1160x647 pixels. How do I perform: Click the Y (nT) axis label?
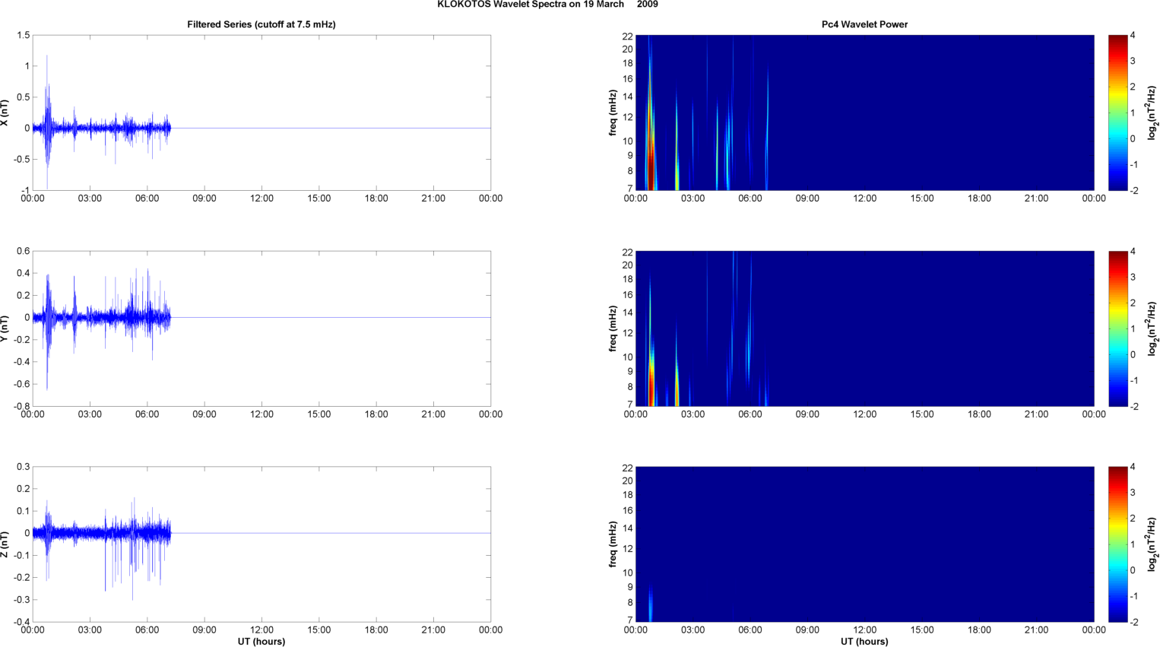point(5,328)
